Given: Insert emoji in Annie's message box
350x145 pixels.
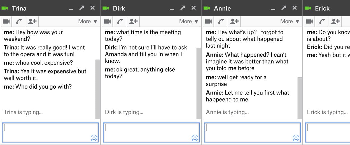Looking at the screenshot, I should click(296, 138).
